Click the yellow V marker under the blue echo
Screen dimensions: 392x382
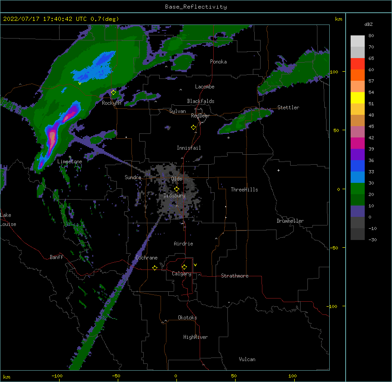coord(80,83)
